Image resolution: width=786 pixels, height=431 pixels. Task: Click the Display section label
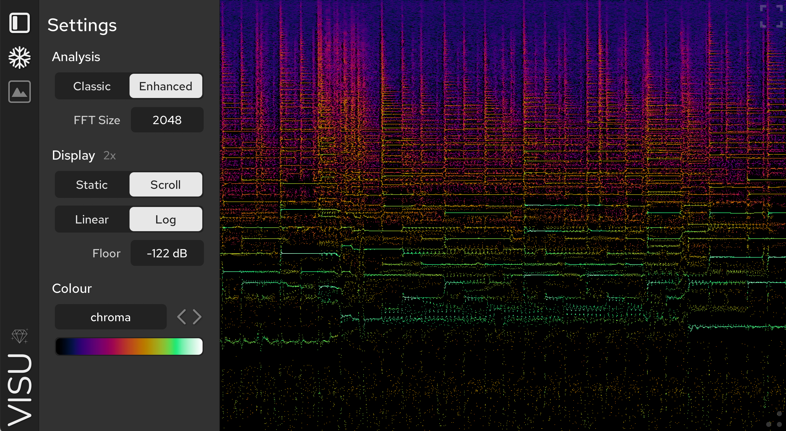click(x=74, y=156)
